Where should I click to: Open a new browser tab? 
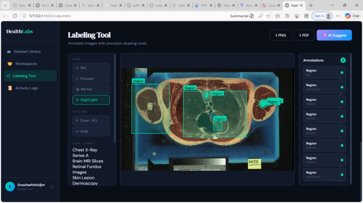point(311,5)
